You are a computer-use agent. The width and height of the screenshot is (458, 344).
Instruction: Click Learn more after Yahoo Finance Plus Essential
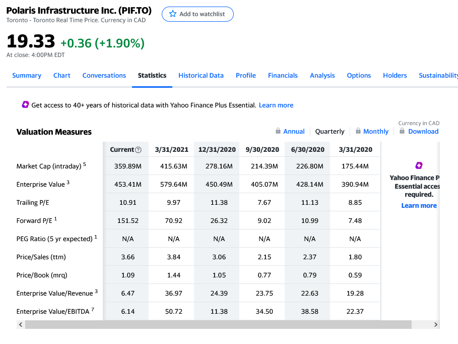click(276, 105)
